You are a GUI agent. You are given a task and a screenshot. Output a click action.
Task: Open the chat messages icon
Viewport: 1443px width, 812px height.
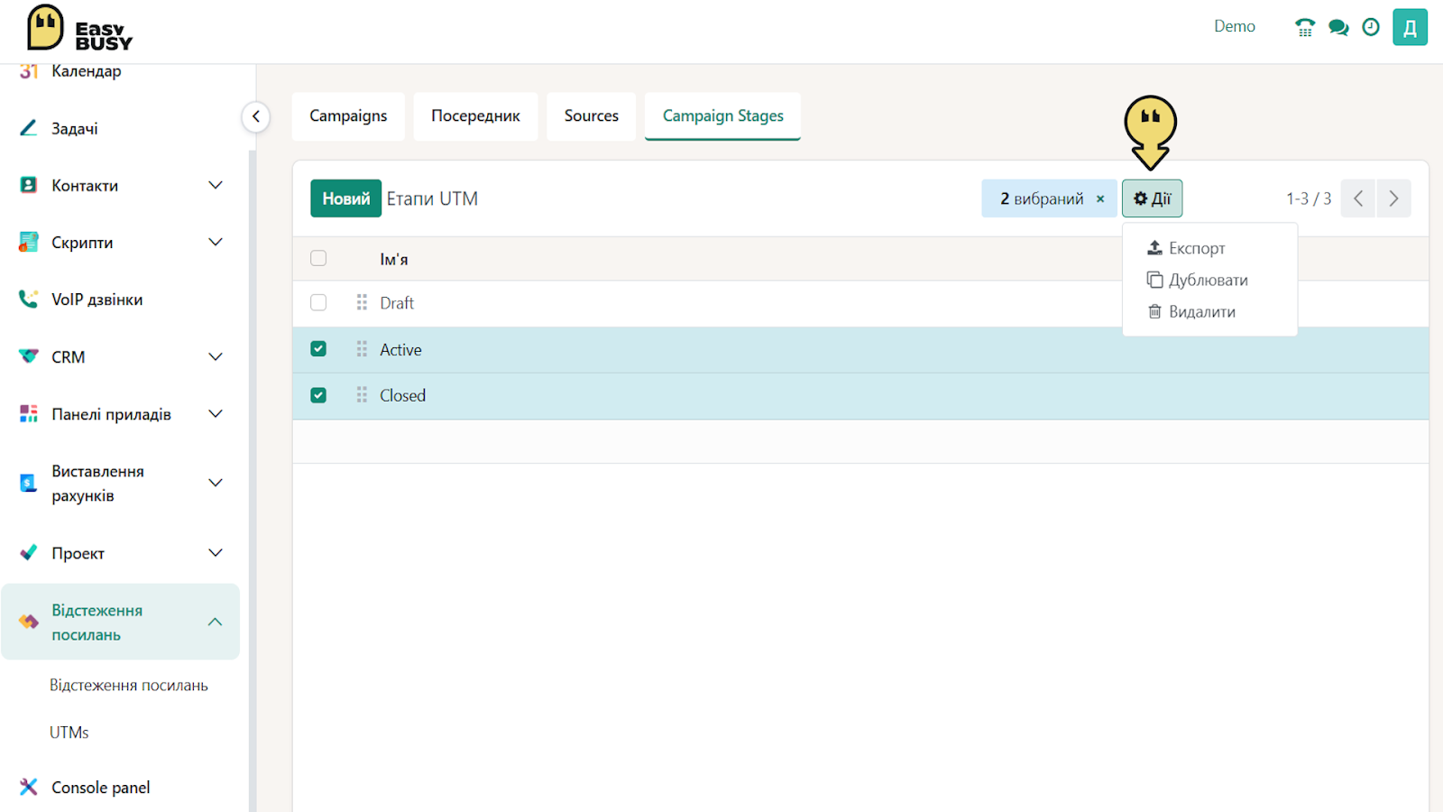pos(1338,27)
